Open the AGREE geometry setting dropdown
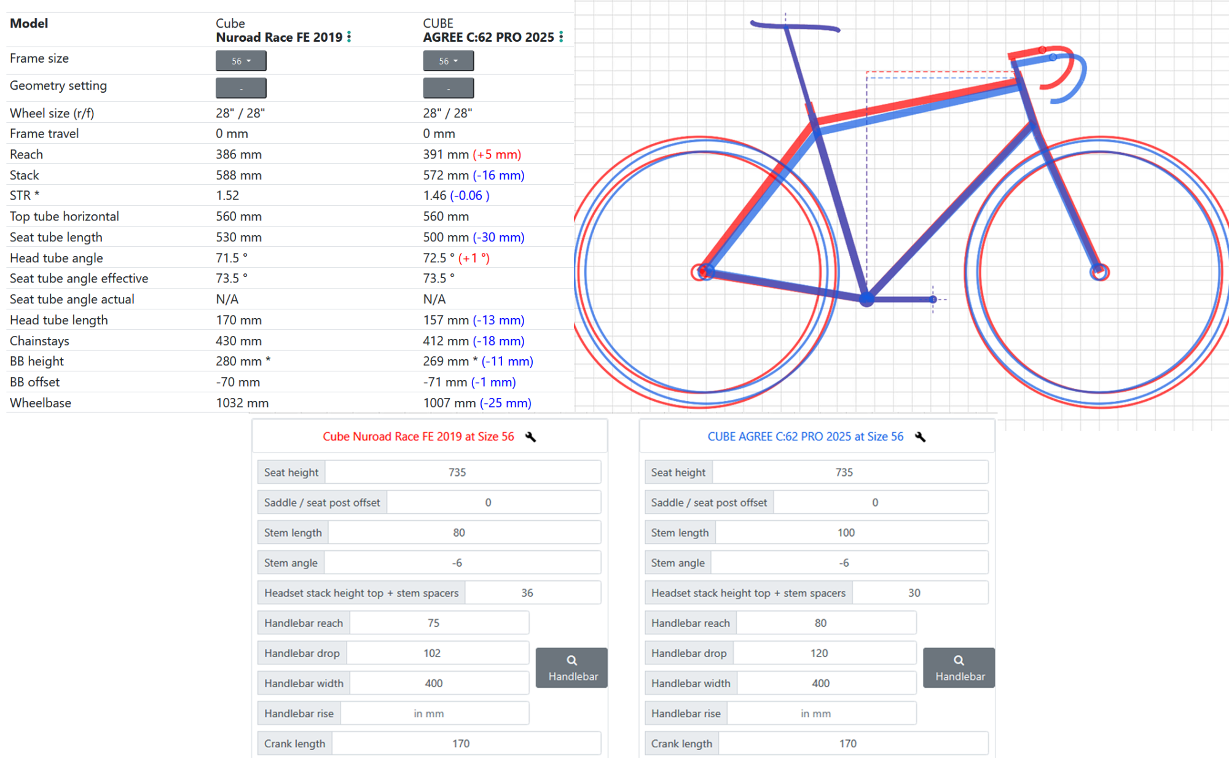Image resolution: width=1229 pixels, height=759 pixels. click(448, 88)
